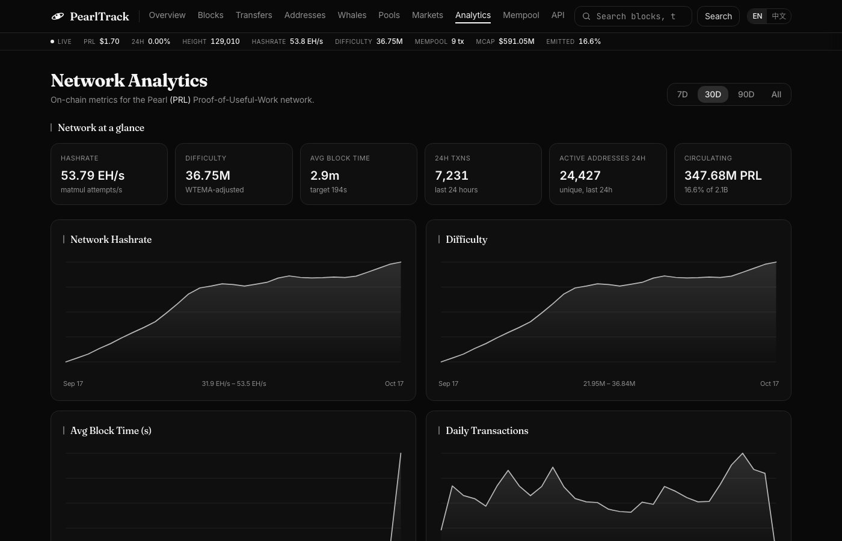The width and height of the screenshot is (842, 541).
Task: Select the 30D time range
Action: (x=713, y=94)
